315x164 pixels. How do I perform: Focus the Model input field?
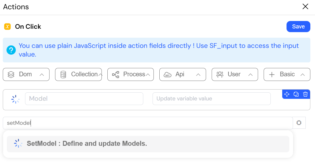[x=84, y=99]
